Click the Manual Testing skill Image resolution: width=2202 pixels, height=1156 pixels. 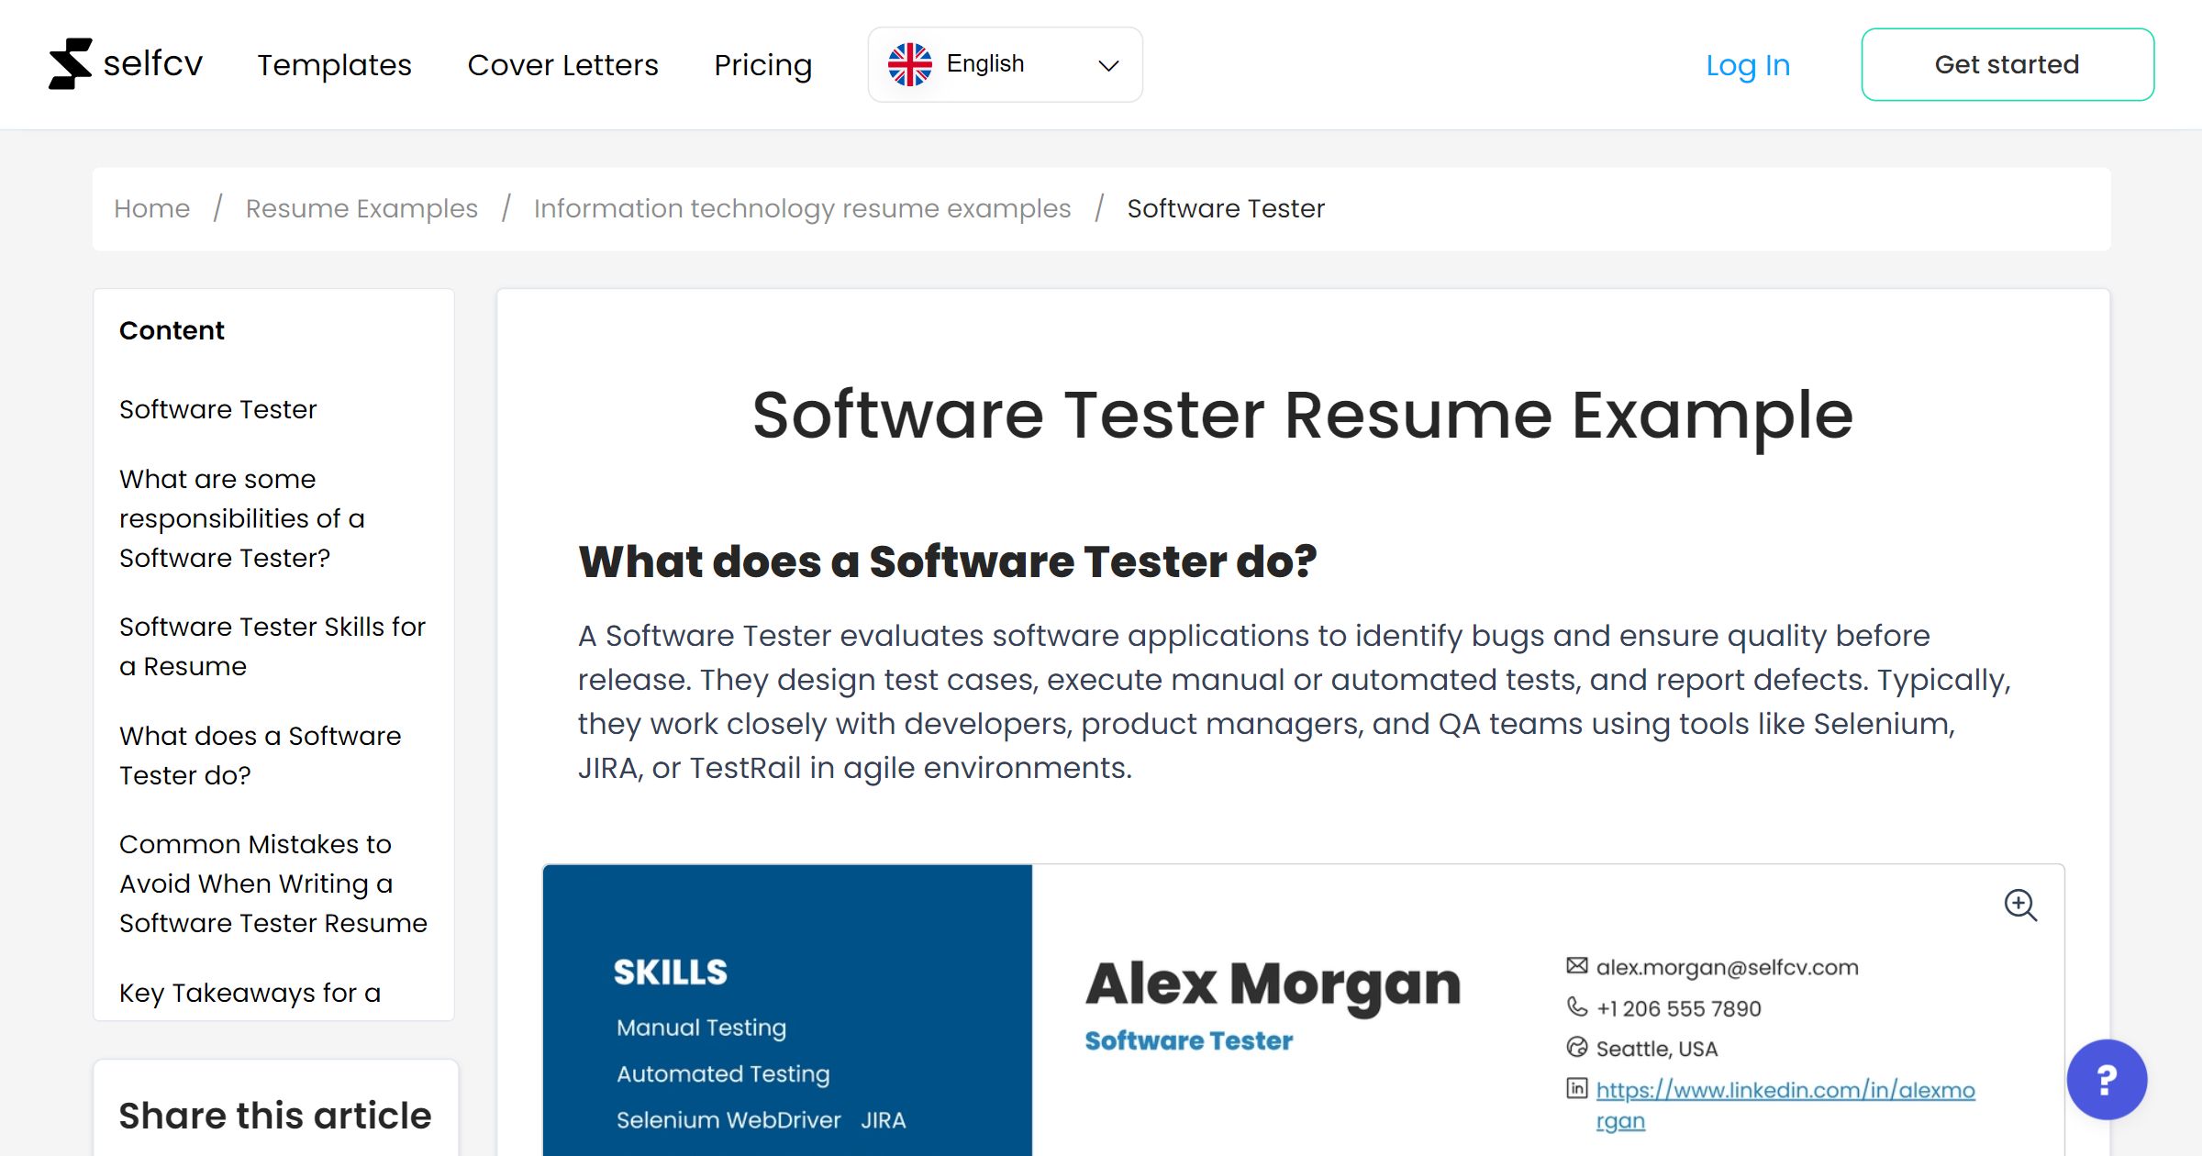701,1028
